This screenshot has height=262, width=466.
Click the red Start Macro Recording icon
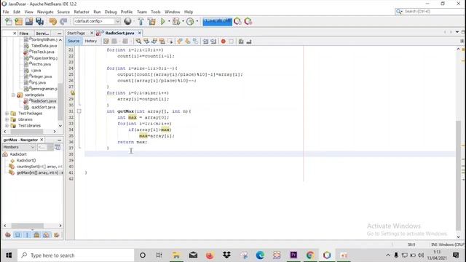[x=224, y=41]
